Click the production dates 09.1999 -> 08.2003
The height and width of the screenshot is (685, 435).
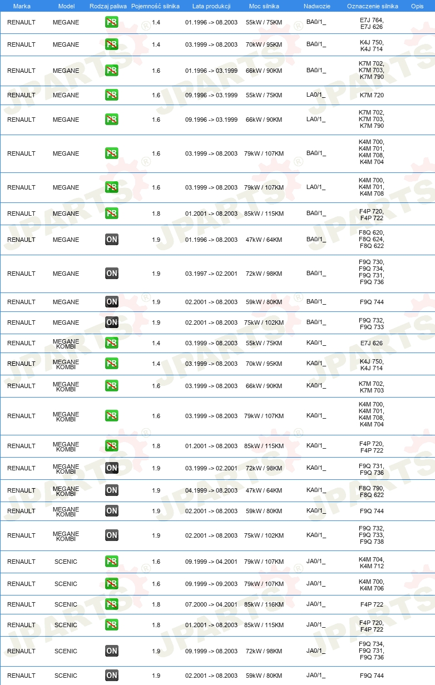tap(211, 651)
